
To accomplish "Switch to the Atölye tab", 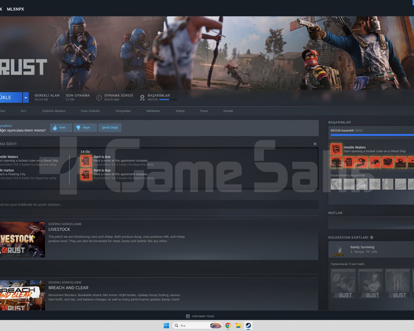I will click(180, 111).
